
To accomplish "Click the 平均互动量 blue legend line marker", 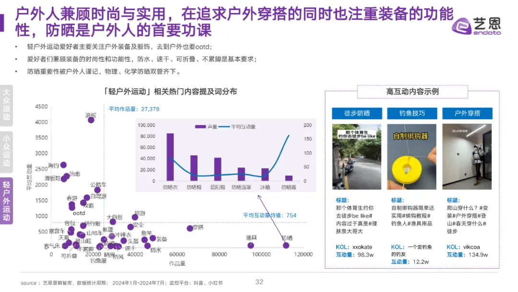I will 224,126.
